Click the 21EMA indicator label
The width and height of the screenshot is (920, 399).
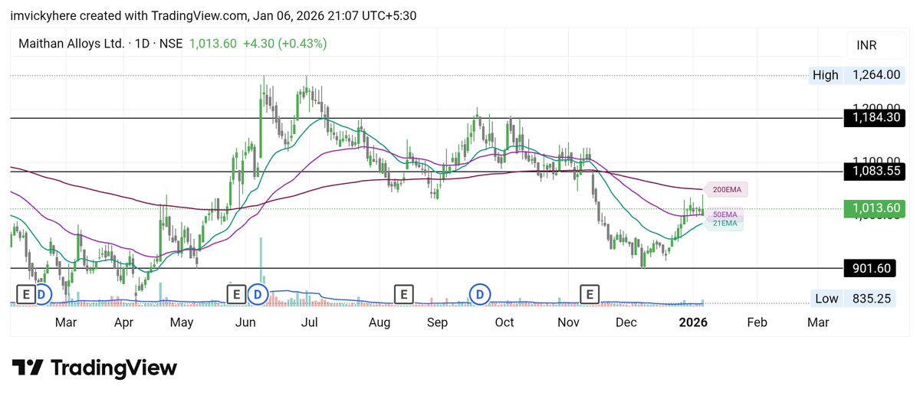click(x=724, y=224)
